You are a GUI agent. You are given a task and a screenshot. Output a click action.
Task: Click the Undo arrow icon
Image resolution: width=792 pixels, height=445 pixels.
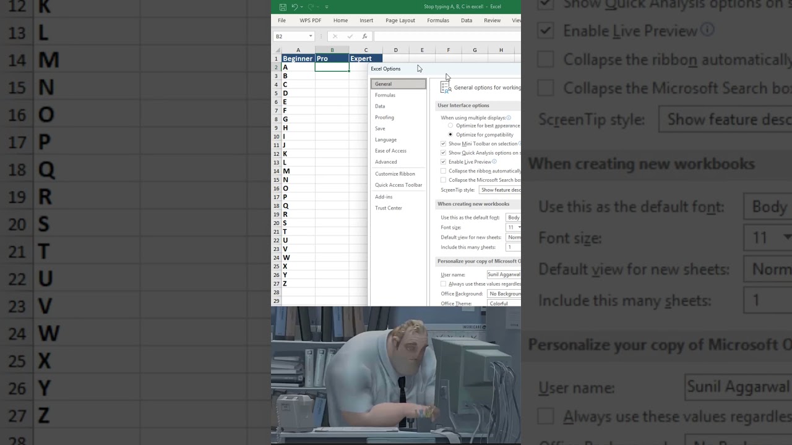point(295,7)
